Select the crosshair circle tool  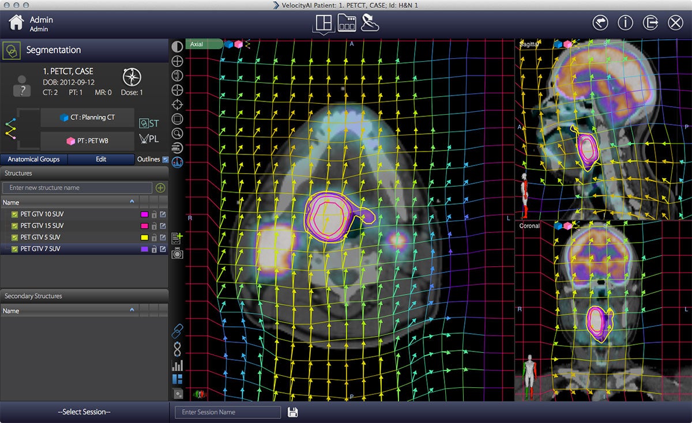point(178,90)
